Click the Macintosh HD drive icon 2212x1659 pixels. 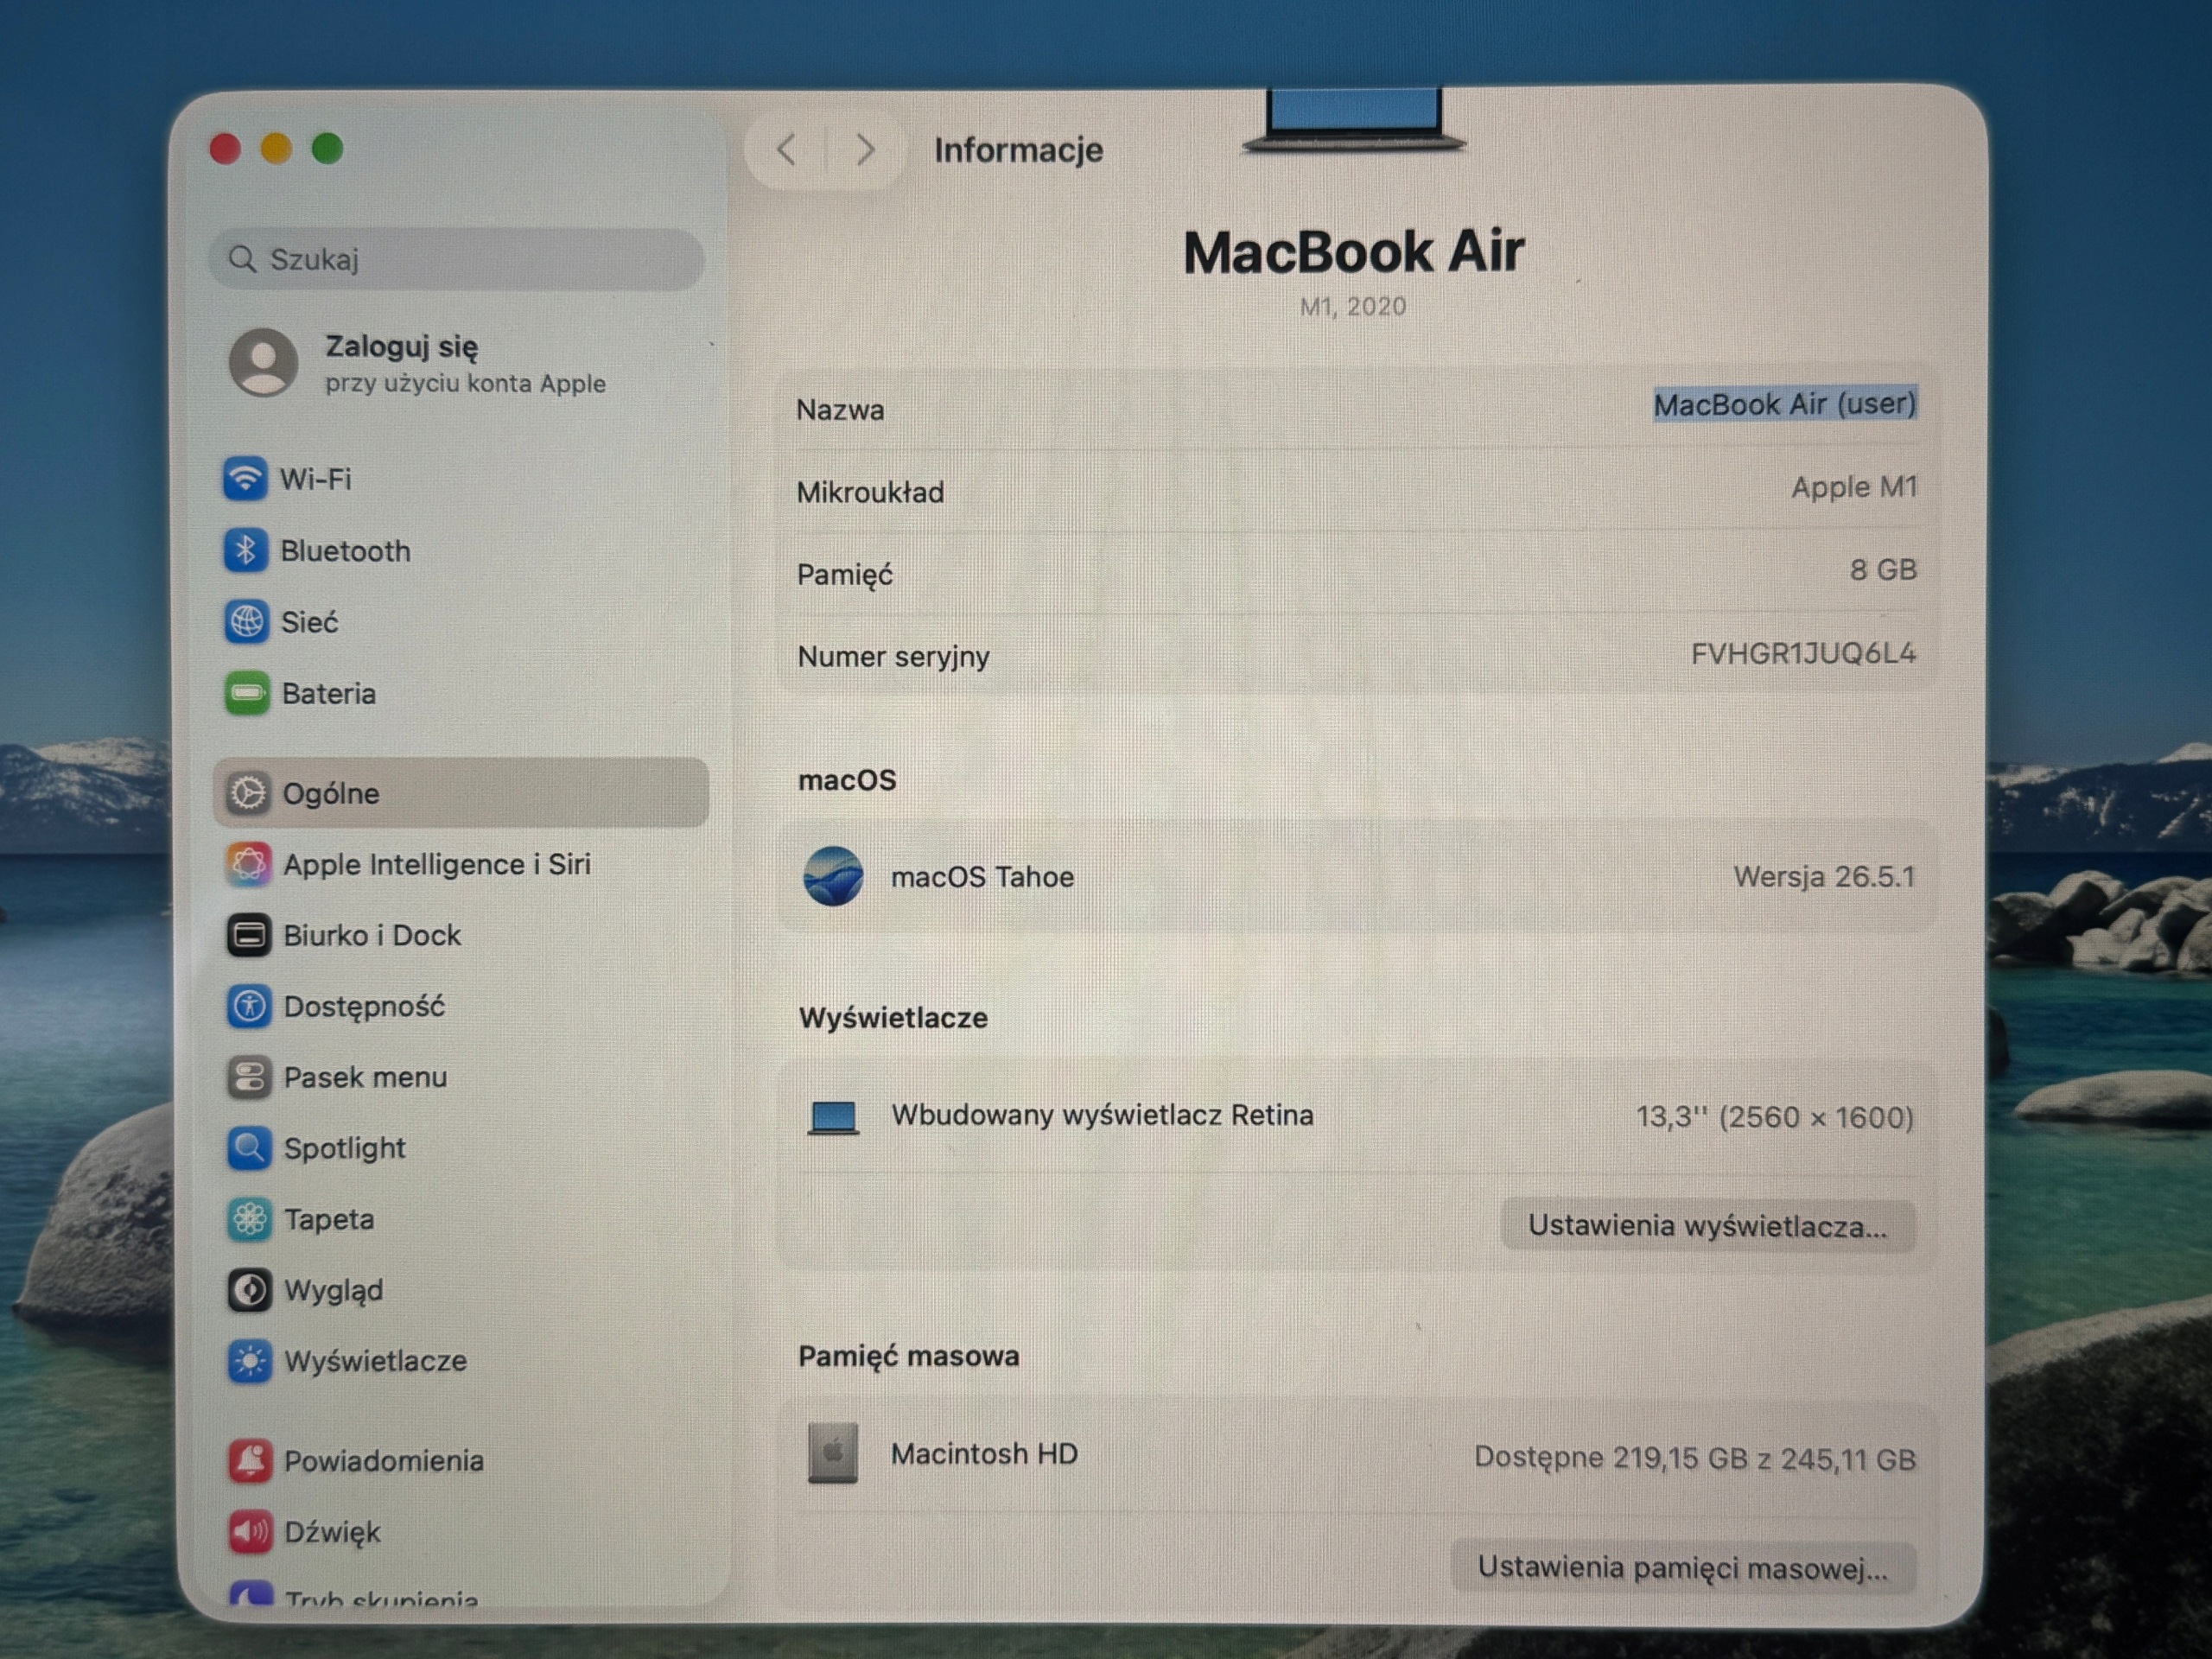pos(833,1454)
